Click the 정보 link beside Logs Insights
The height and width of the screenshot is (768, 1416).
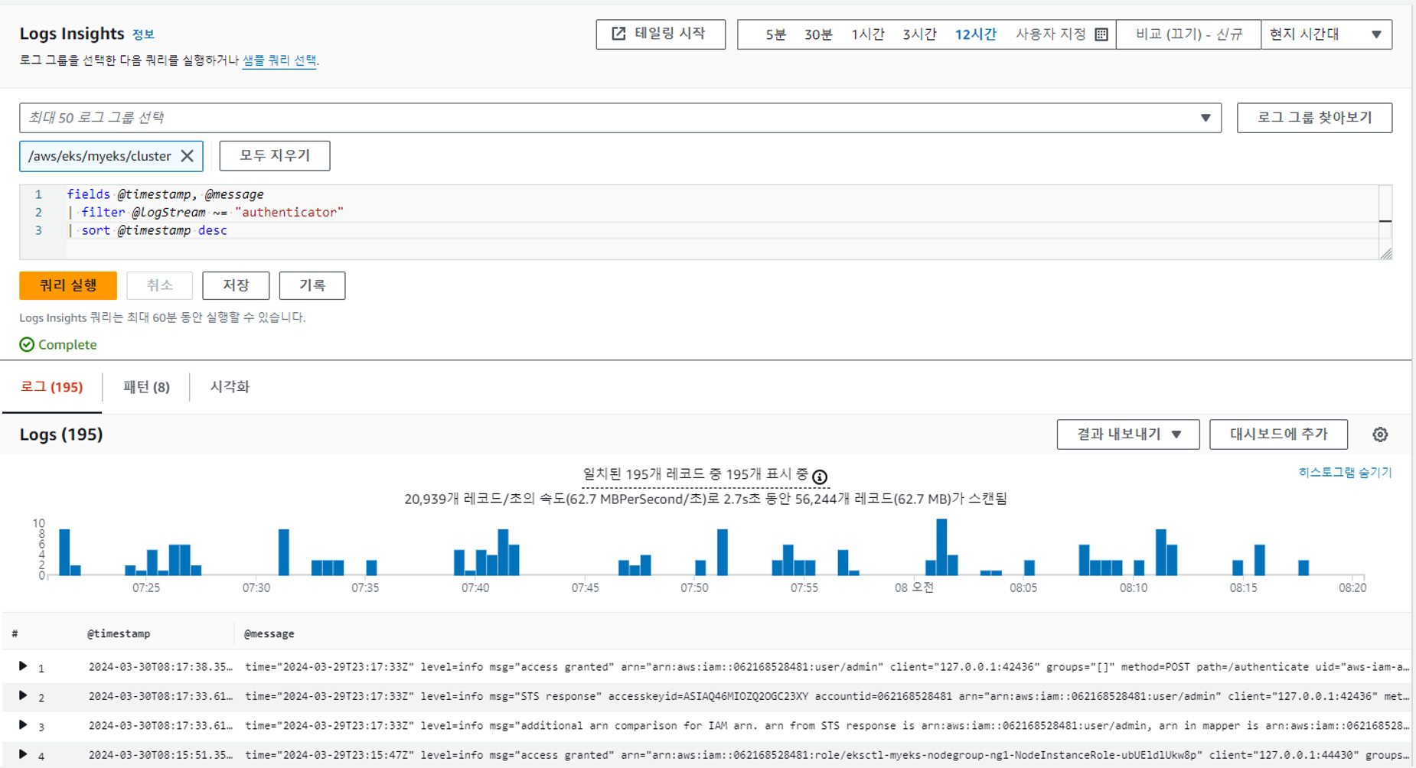(x=143, y=34)
